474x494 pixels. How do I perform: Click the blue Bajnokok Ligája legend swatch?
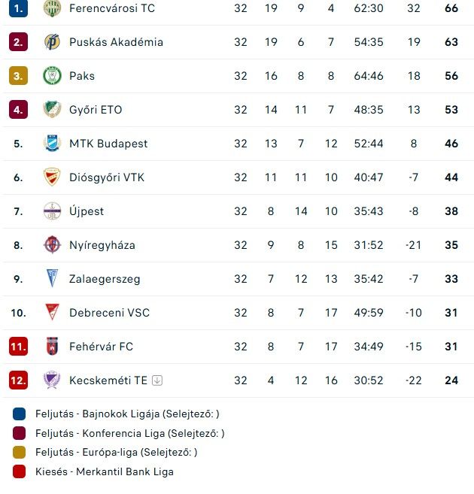(x=19, y=414)
